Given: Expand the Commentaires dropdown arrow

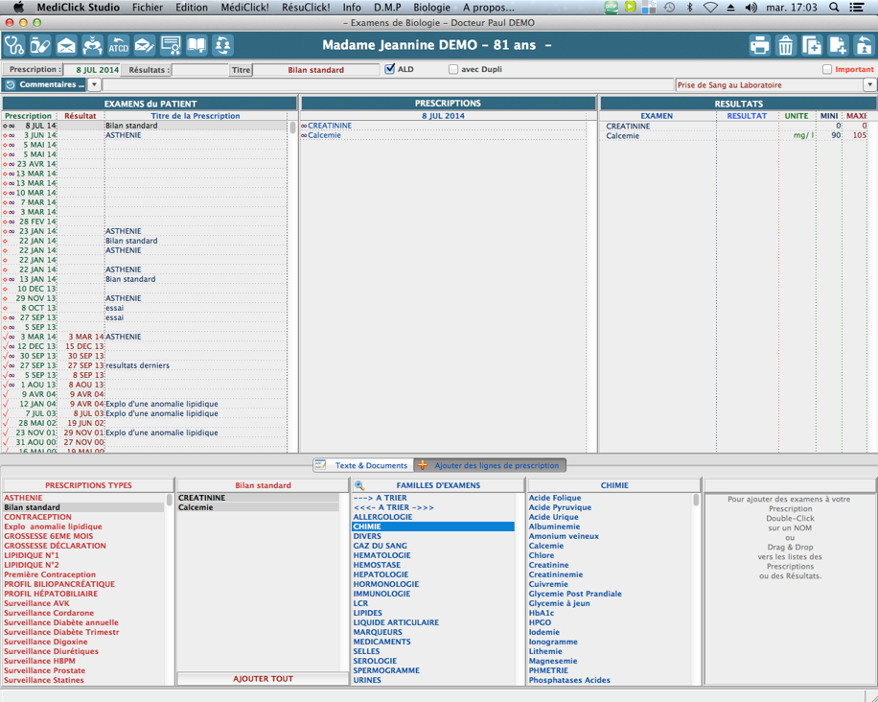Looking at the screenshot, I should [x=94, y=85].
